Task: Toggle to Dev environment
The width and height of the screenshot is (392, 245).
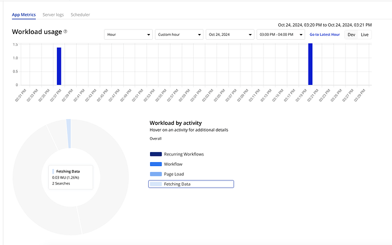Action: coord(351,35)
